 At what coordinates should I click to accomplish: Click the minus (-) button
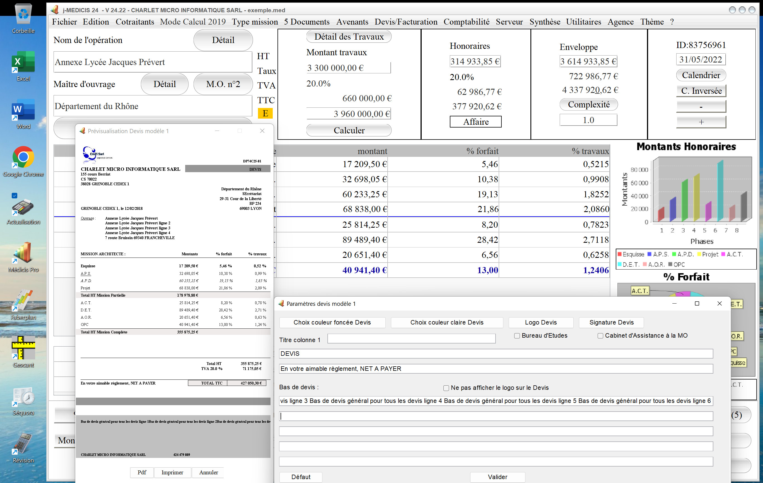701,107
